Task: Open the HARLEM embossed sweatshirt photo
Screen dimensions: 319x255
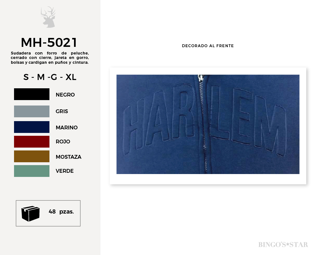Action: click(208, 124)
